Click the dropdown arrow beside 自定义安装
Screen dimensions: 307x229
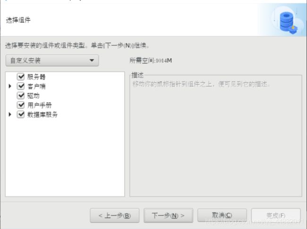(x=92, y=60)
